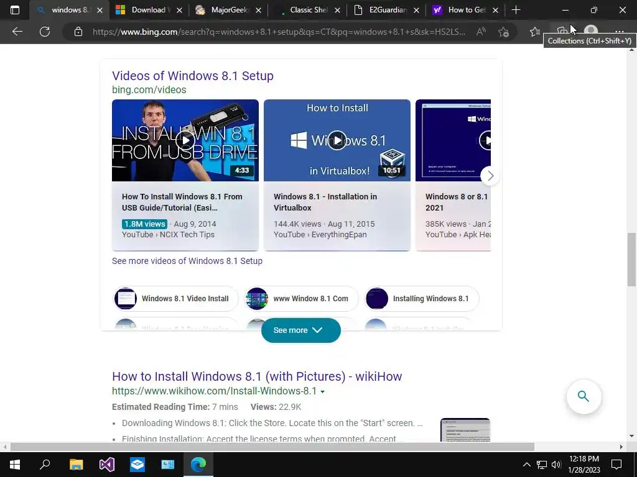Open the bing.com/videos link
Viewport: 637px width, 477px height.
point(149,89)
